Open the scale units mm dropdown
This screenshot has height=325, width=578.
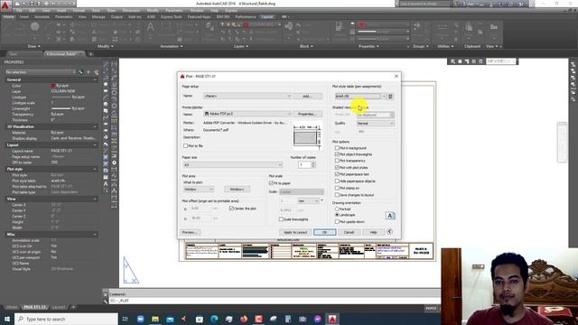pyautogui.click(x=308, y=200)
